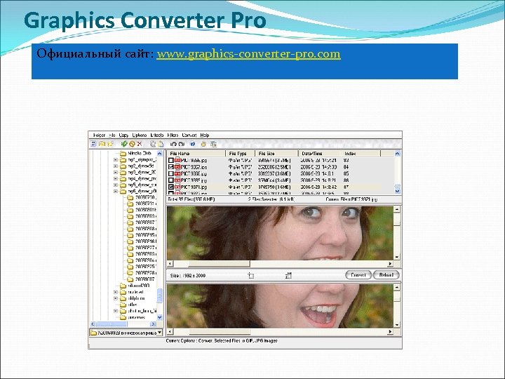
Task: Click the blue round toolbar icon
Action: tap(193, 144)
